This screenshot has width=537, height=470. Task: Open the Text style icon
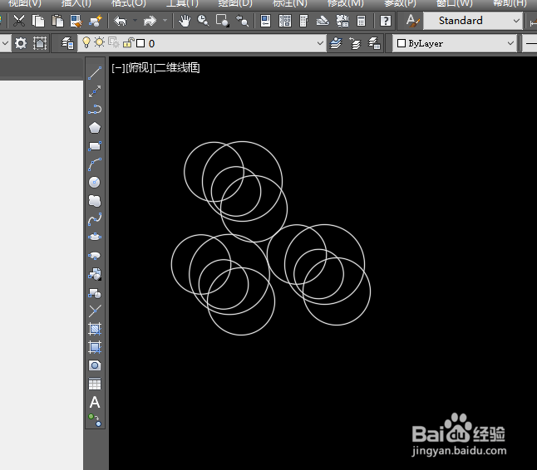[412, 21]
